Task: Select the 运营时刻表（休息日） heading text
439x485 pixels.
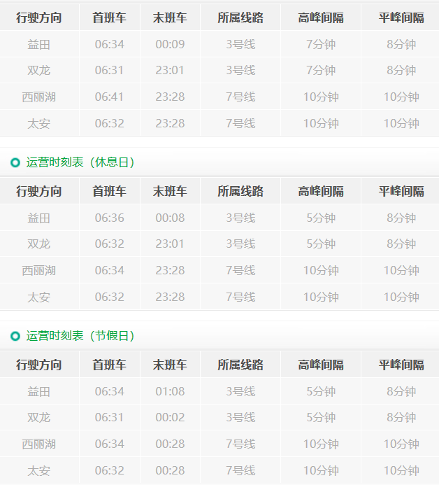Action: (x=80, y=162)
